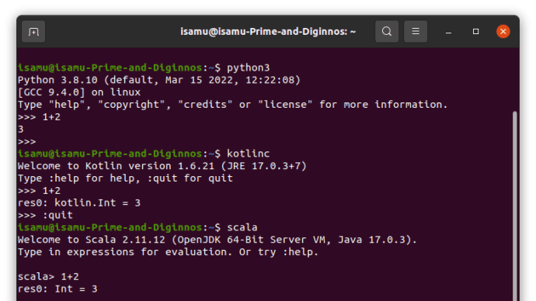The height and width of the screenshot is (301, 536).
Task: Click the "license" for more information line
Action: (232, 105)
